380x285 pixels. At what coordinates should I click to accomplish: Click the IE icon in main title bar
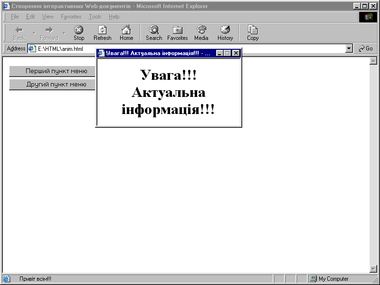tap(6, 6)
